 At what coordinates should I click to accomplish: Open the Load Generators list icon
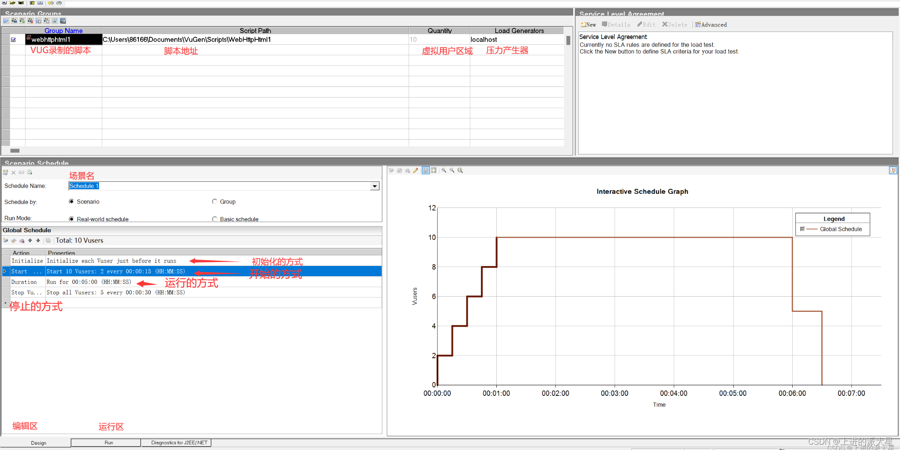point(32,3)
